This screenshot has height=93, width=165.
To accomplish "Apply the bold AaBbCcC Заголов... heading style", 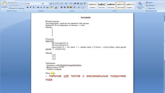I will tap(111, 5).
